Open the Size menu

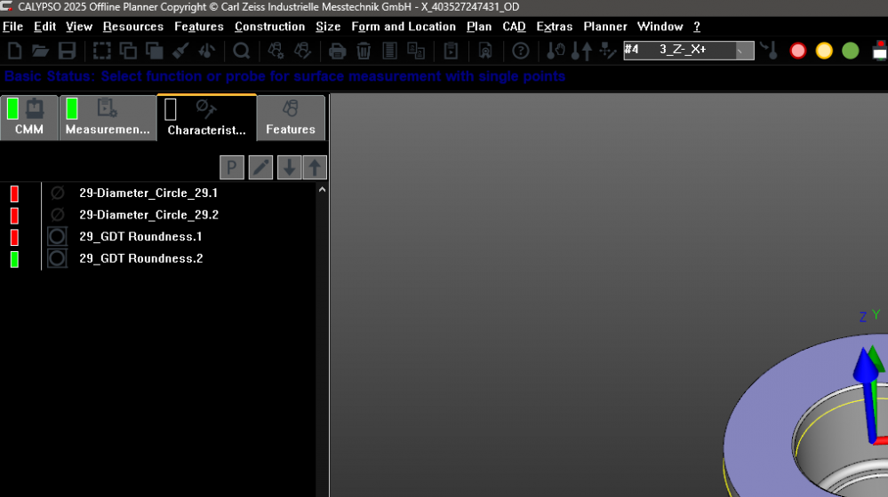[x=328, y=27]
